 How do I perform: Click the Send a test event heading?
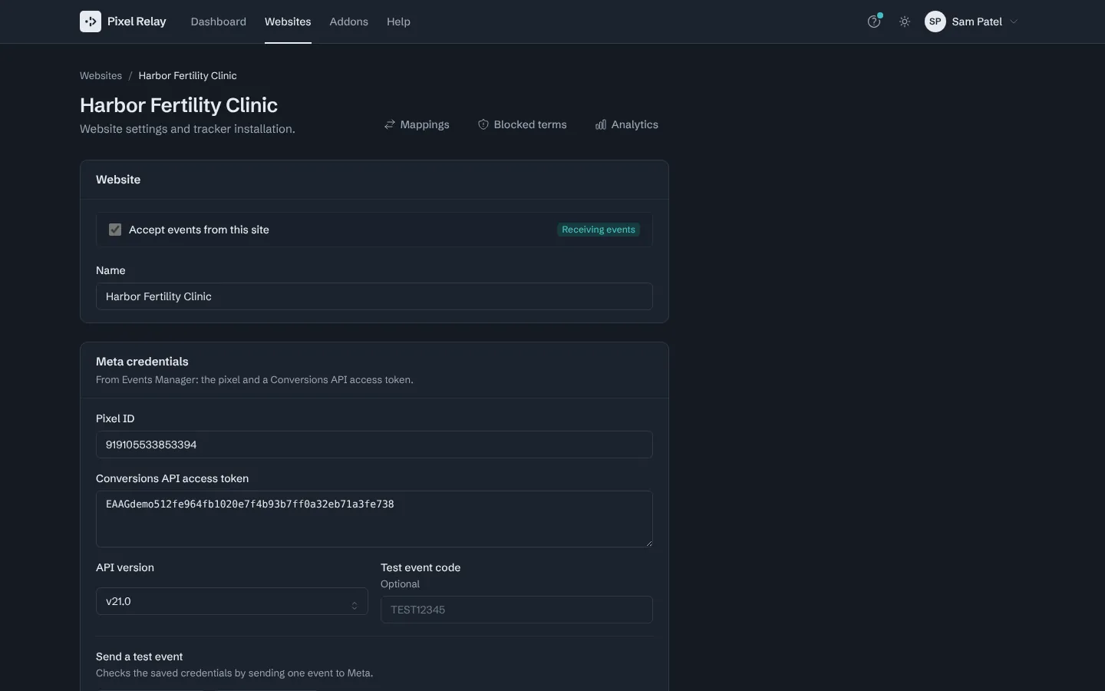click(x=139, y=656)
